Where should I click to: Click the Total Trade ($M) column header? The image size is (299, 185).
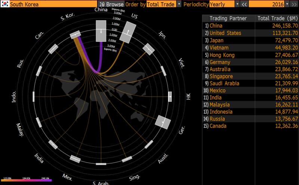[277, 18]
